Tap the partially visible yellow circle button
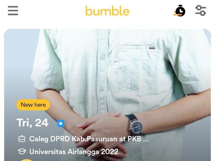 coord(27,160)
